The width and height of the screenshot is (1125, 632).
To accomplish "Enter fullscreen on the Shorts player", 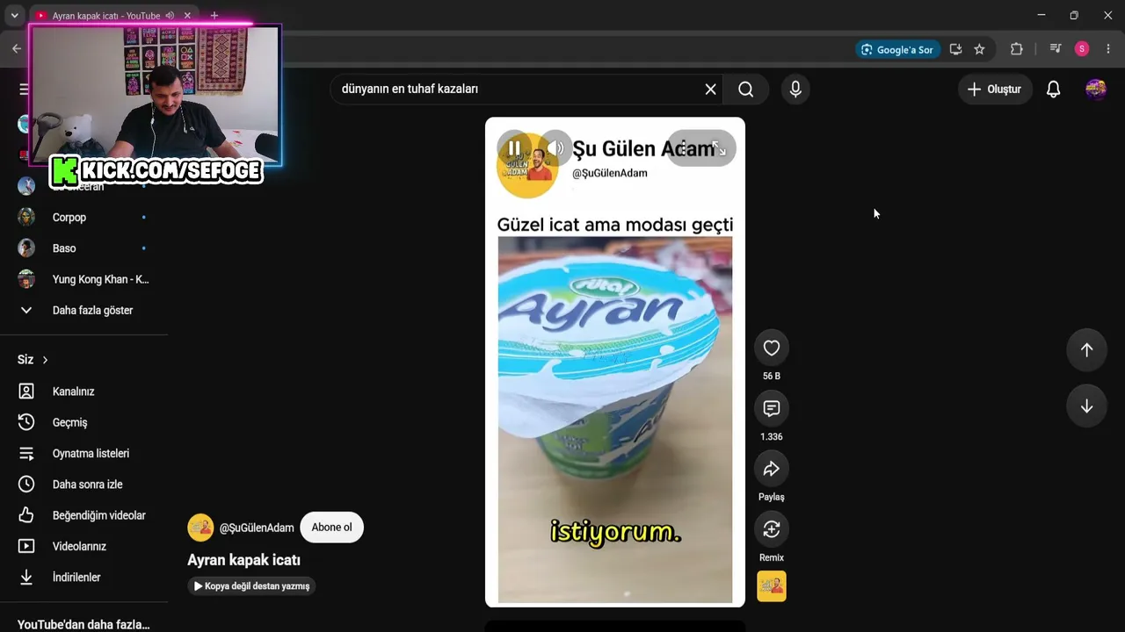I will pyautogui.click(x=718, y=148).
